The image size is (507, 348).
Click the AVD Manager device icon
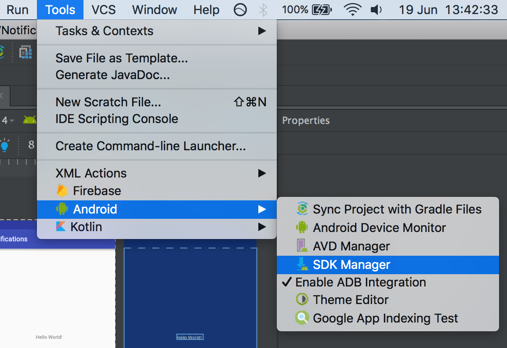pyautogui.click(x=302, y=246)
